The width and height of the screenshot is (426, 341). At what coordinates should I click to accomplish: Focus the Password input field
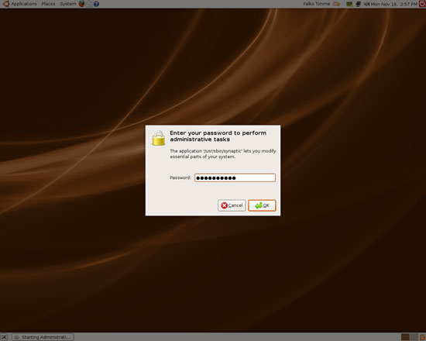(235, 177)
